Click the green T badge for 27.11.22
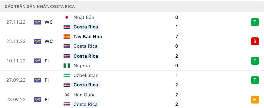 (x=255, y=22)
